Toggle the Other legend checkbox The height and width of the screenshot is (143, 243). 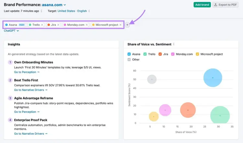[x=129, y=60]
